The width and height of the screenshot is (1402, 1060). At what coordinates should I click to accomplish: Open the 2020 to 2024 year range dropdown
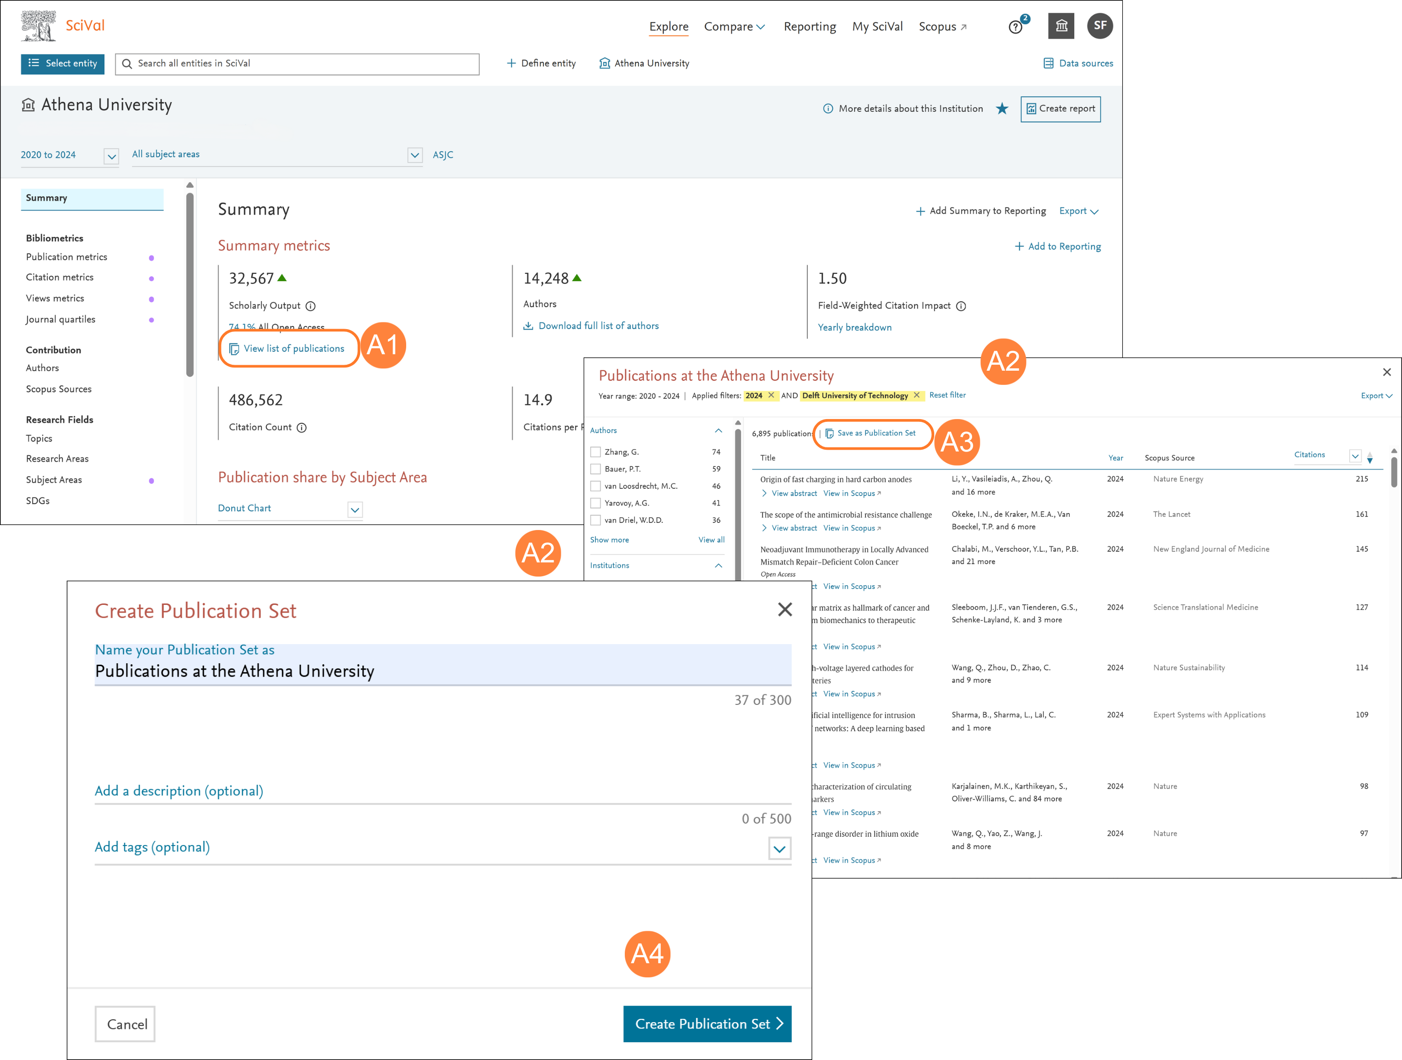click(x=111, y=156)
